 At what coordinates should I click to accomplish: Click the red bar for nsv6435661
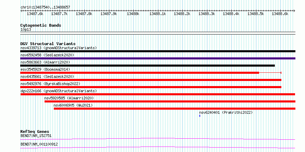click(x=151, y=80)
